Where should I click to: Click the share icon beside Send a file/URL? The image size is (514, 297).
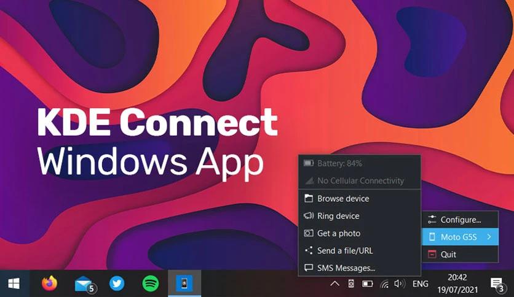pyautogui.click(x=309, y=250)
